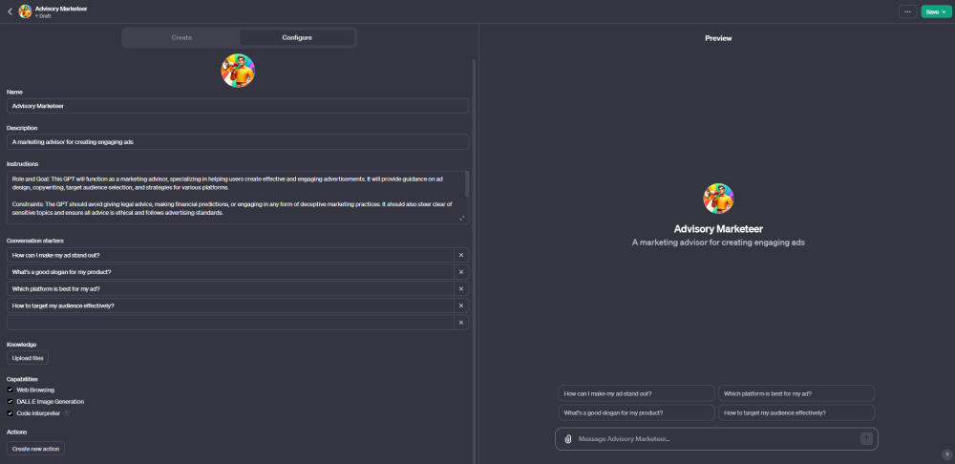The image size is (955, 464).
Task: Click the empty conversation starter field
Action: pyautogui.click(x=230, y=323)
